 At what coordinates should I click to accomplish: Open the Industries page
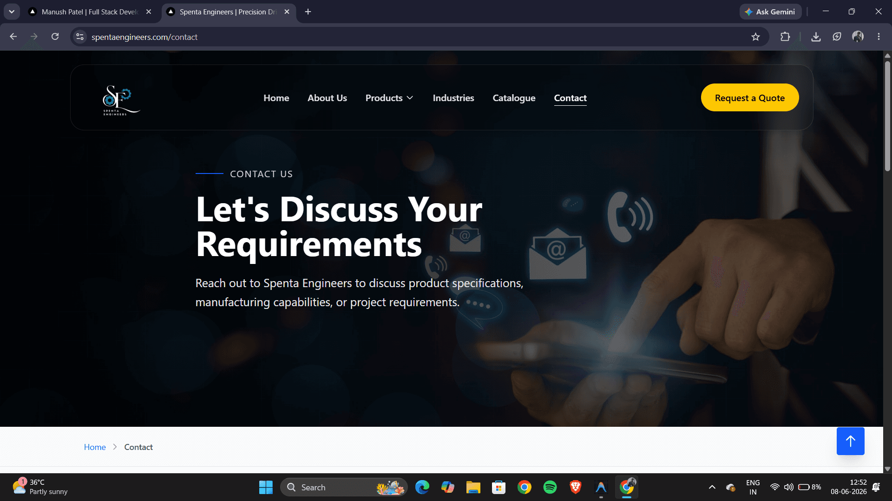[453, 98]
